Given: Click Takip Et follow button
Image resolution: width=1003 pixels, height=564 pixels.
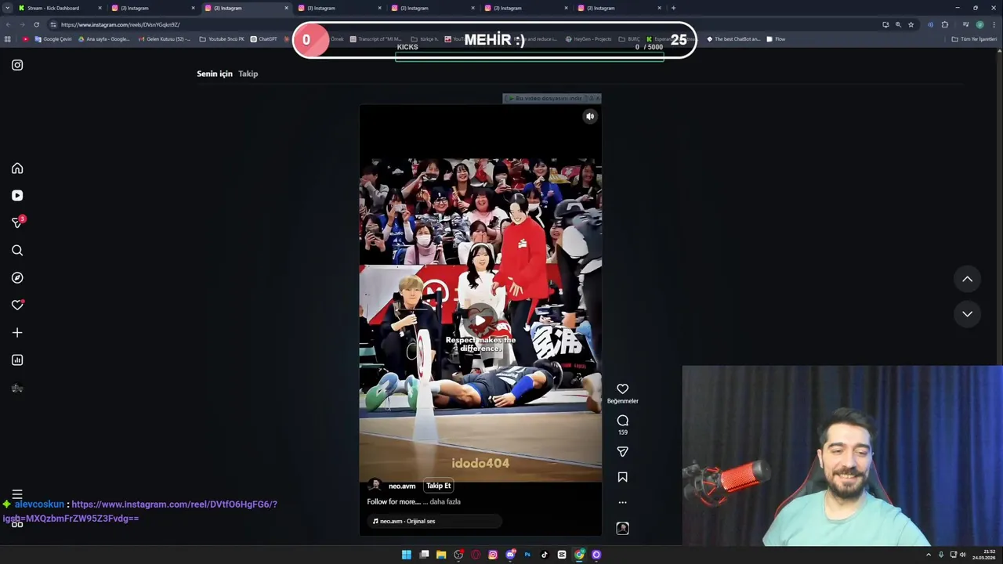Looking at the screenshot, I should coord(439,486).
